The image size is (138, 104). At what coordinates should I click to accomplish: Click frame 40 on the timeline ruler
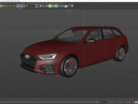click(x=60, y=99)
